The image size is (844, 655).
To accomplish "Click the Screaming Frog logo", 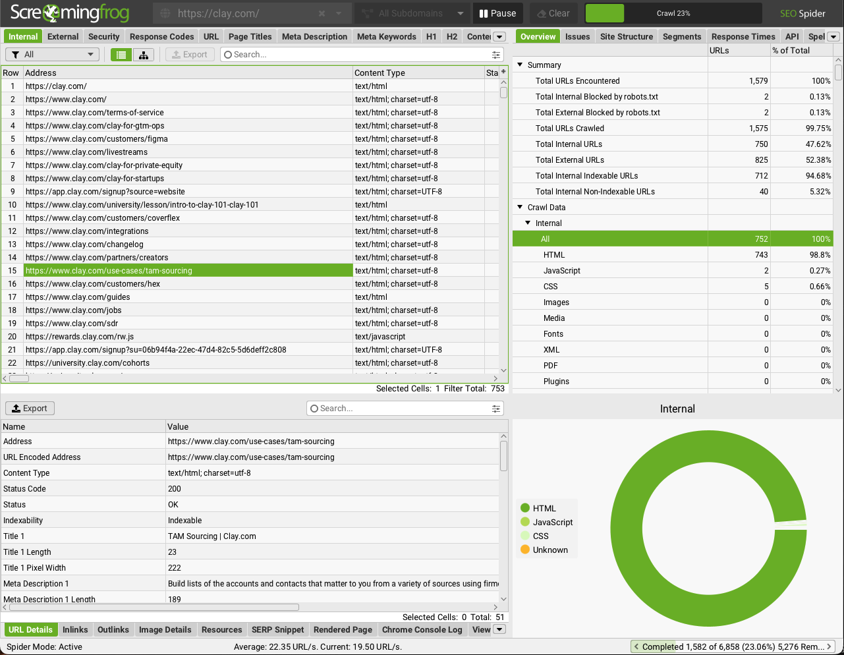I will click(x=70, y=13).
